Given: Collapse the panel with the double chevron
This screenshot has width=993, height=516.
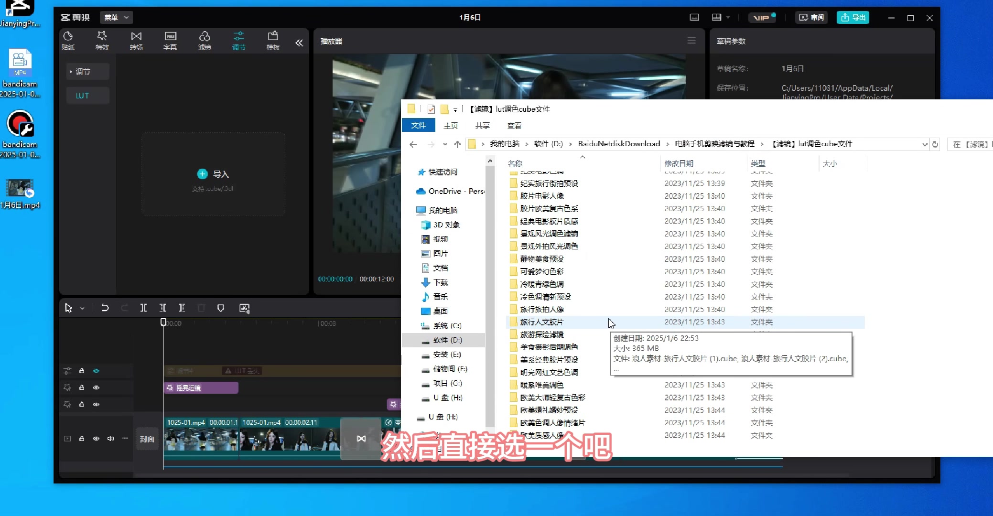Looking at the screenshot, I should coord(300,43).
